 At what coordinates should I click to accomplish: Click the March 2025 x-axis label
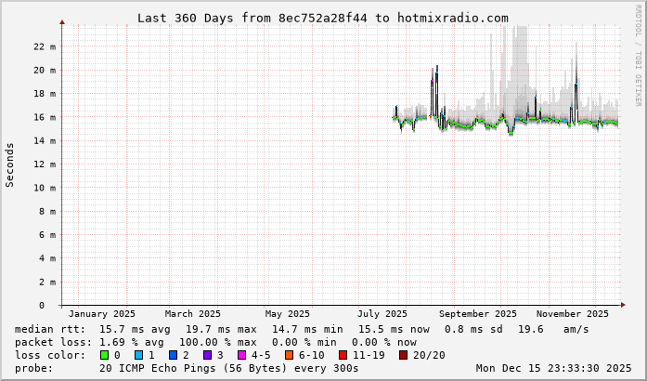[192, 314]
